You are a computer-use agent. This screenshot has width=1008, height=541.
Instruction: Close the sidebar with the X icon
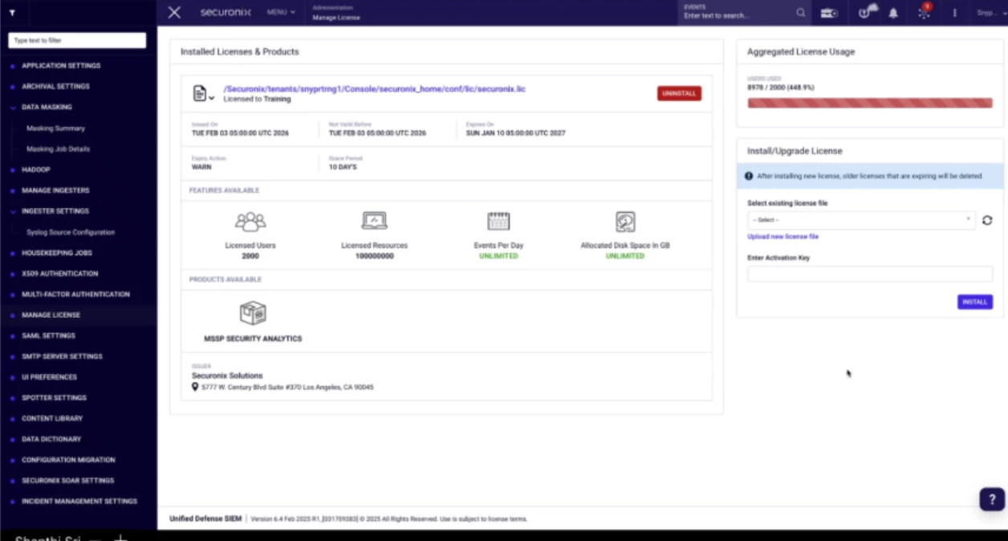coord(174,12)
